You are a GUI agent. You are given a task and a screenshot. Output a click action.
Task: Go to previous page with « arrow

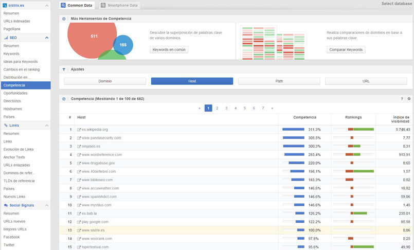tap(200, 108)
